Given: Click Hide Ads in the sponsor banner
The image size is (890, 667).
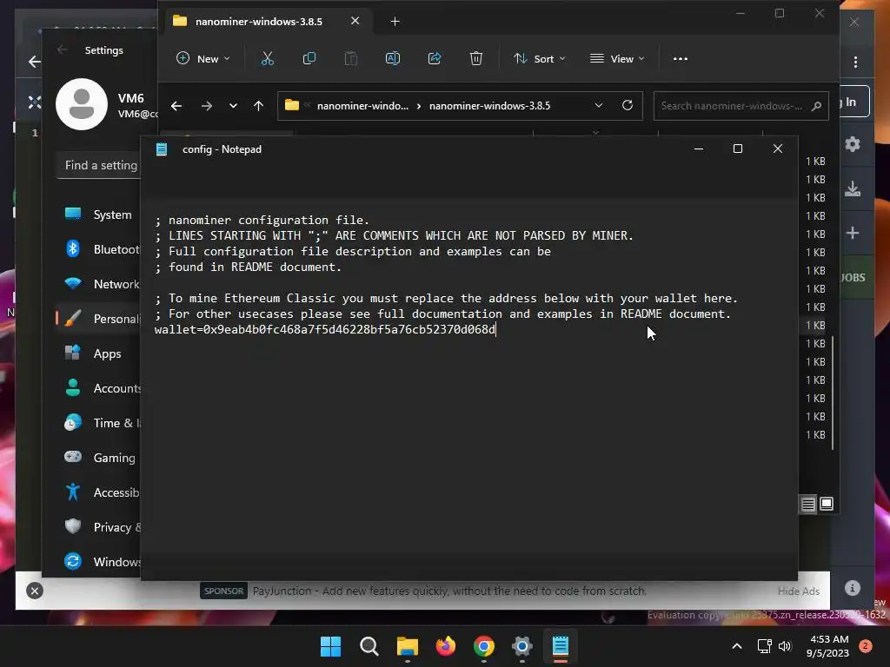Looking at the screenshot, I should click(x=799, y=591).
